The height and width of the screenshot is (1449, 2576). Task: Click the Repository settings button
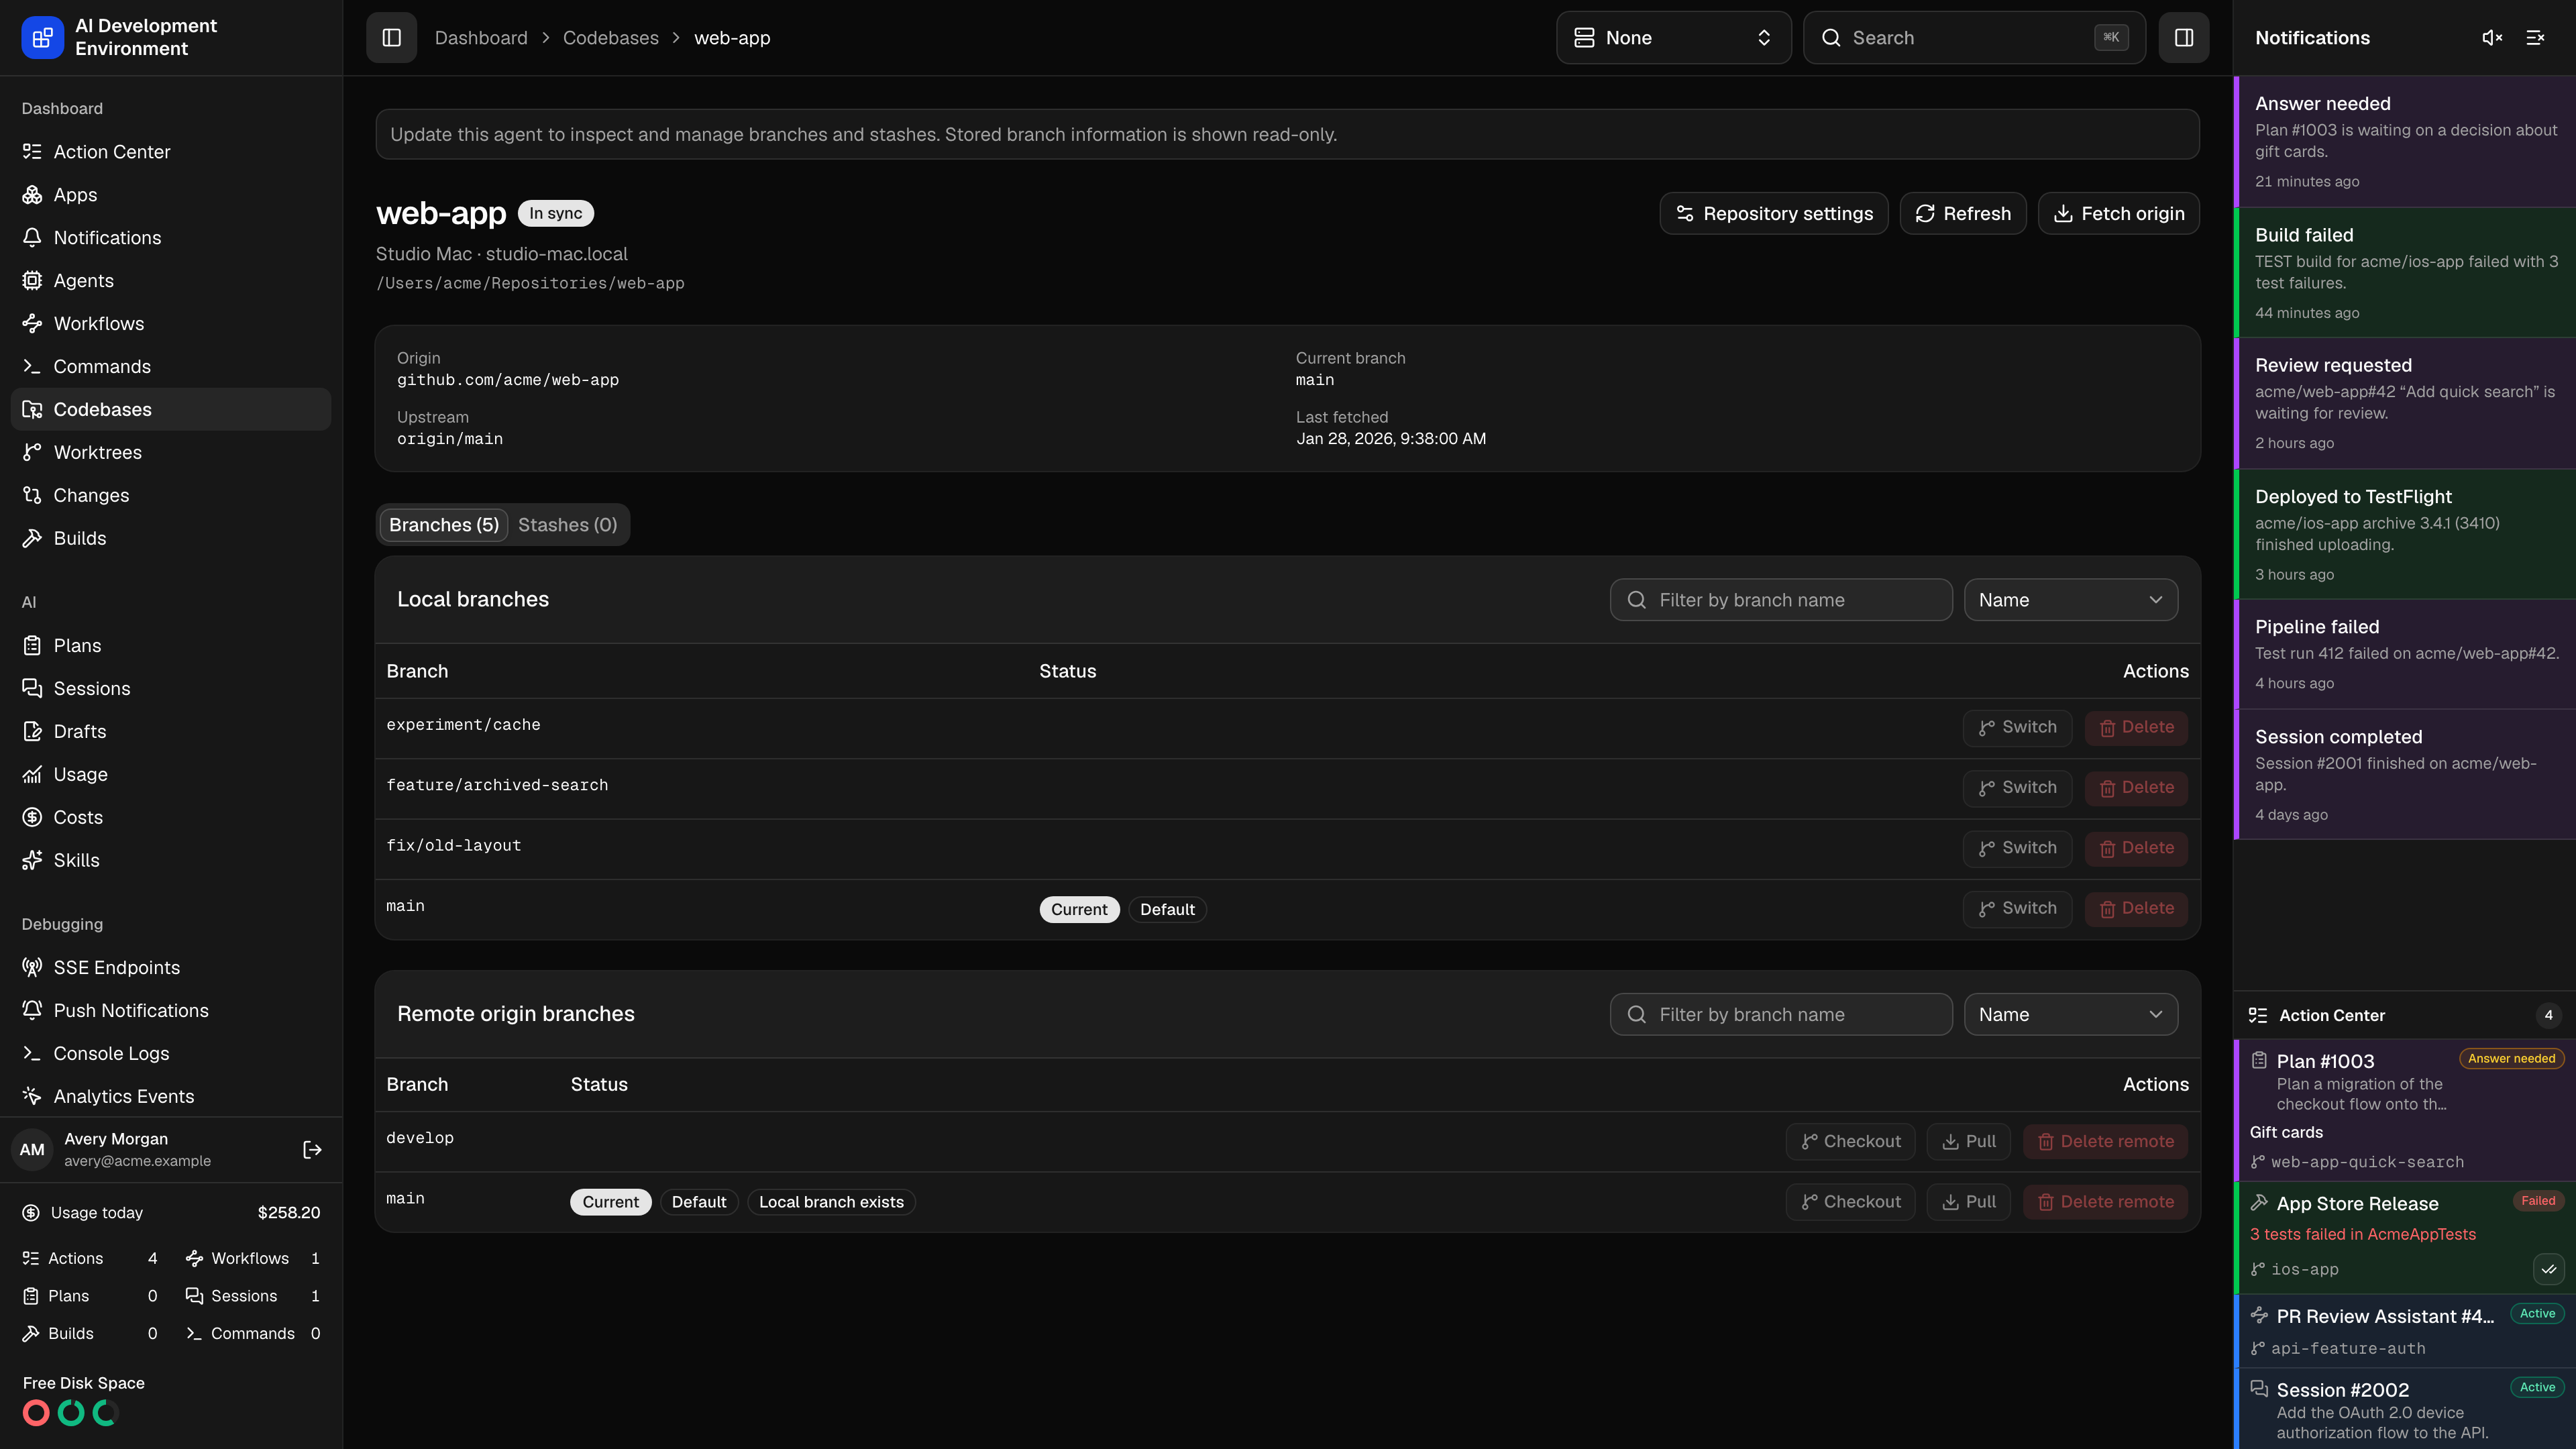(x=1773, y=214)
